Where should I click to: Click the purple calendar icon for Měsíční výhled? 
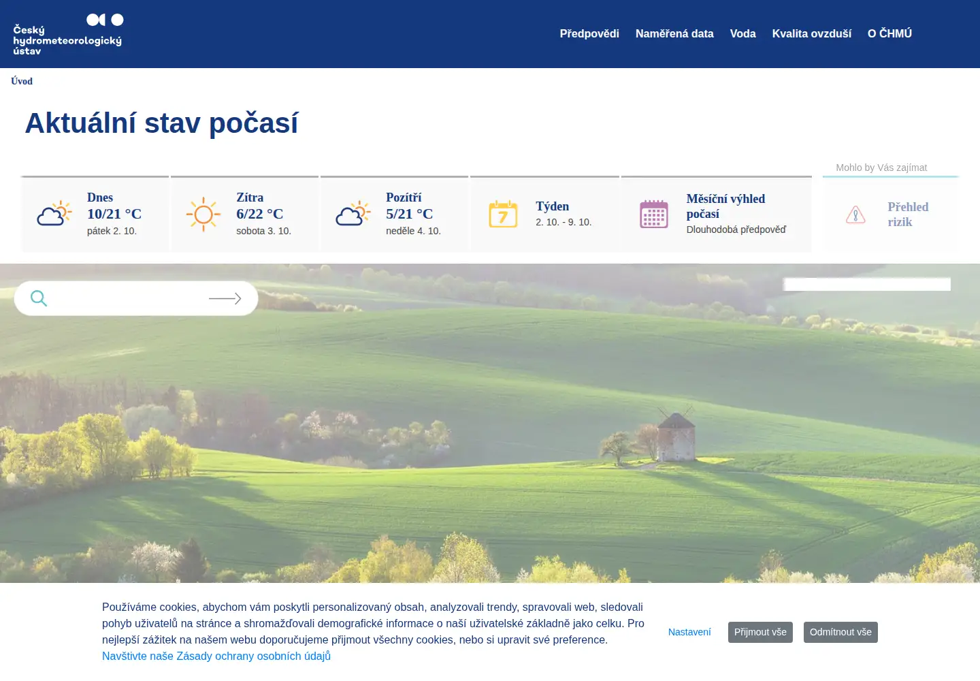tap(654, 214)
